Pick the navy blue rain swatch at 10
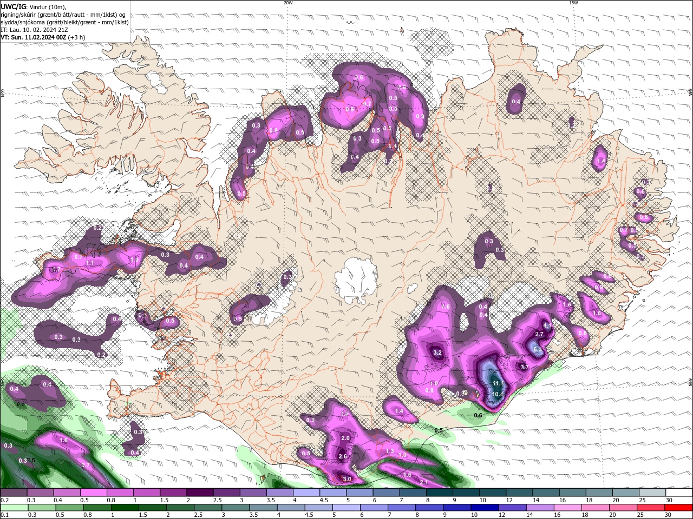 pos(484,508)
